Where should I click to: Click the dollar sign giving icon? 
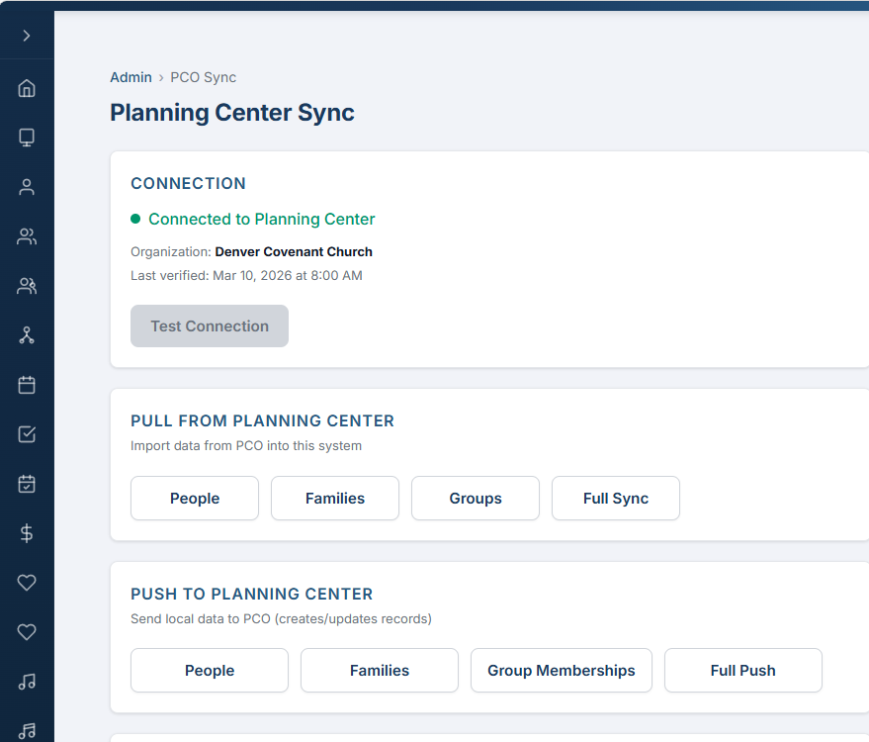(x=27, y=533)
